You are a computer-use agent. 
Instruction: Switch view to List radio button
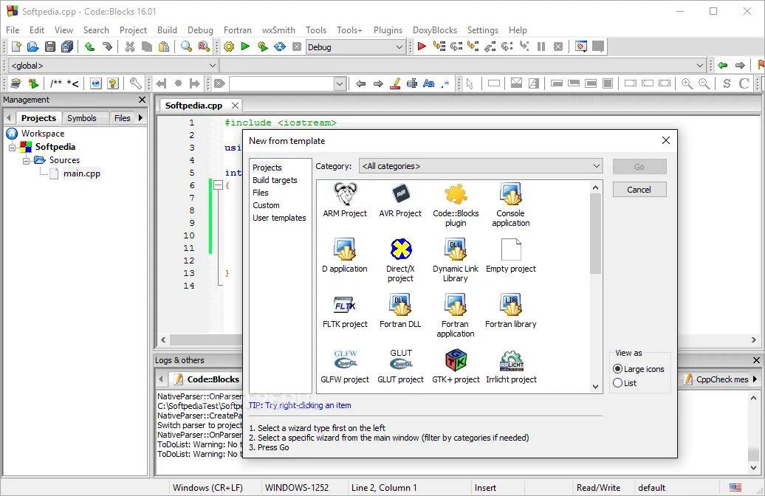click(x=617, y=383)
